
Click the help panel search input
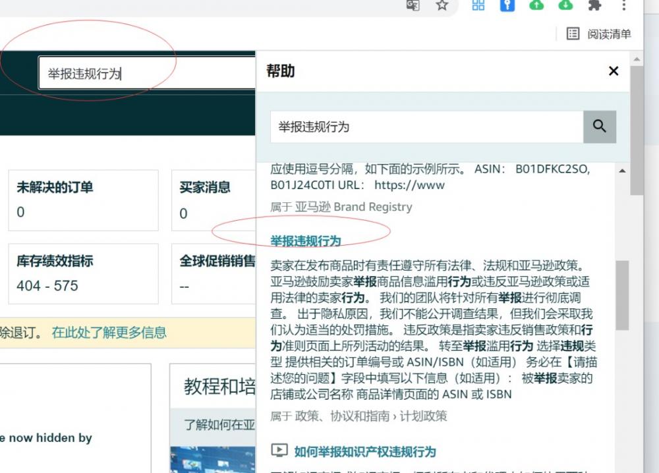(426, 126)
